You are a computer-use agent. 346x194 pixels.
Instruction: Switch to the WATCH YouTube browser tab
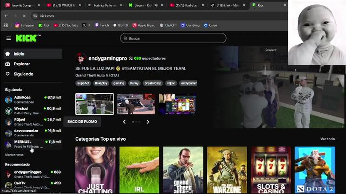[64, 5]
